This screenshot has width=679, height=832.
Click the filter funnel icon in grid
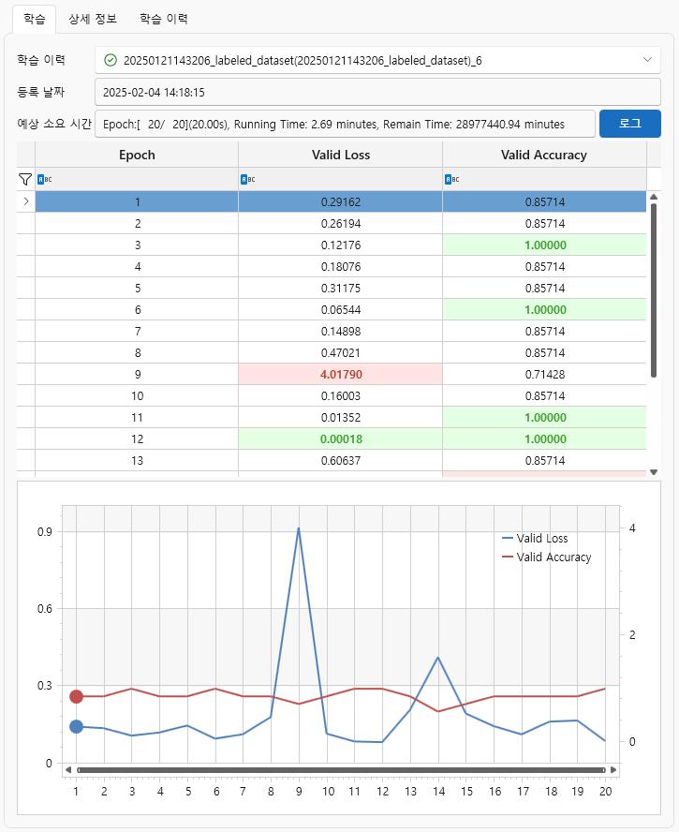click(25, 179)
